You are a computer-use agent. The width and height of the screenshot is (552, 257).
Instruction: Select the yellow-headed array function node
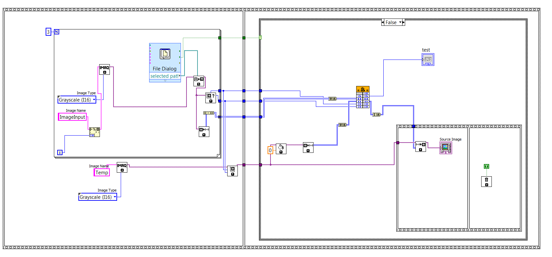[x=363, y=97]
